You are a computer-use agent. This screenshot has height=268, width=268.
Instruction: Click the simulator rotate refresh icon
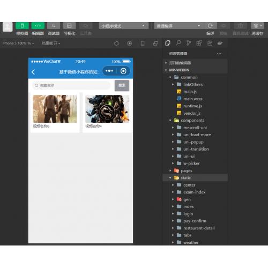116,43
